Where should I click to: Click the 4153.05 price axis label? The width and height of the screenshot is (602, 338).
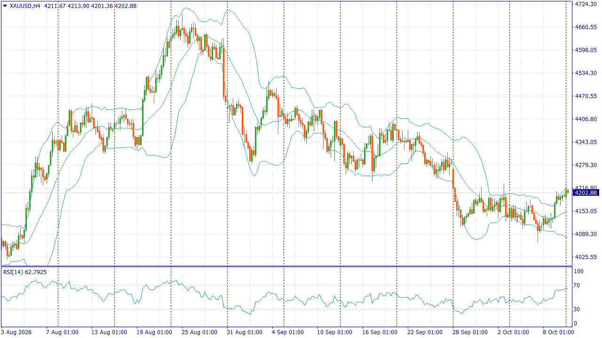pos(586,211)
